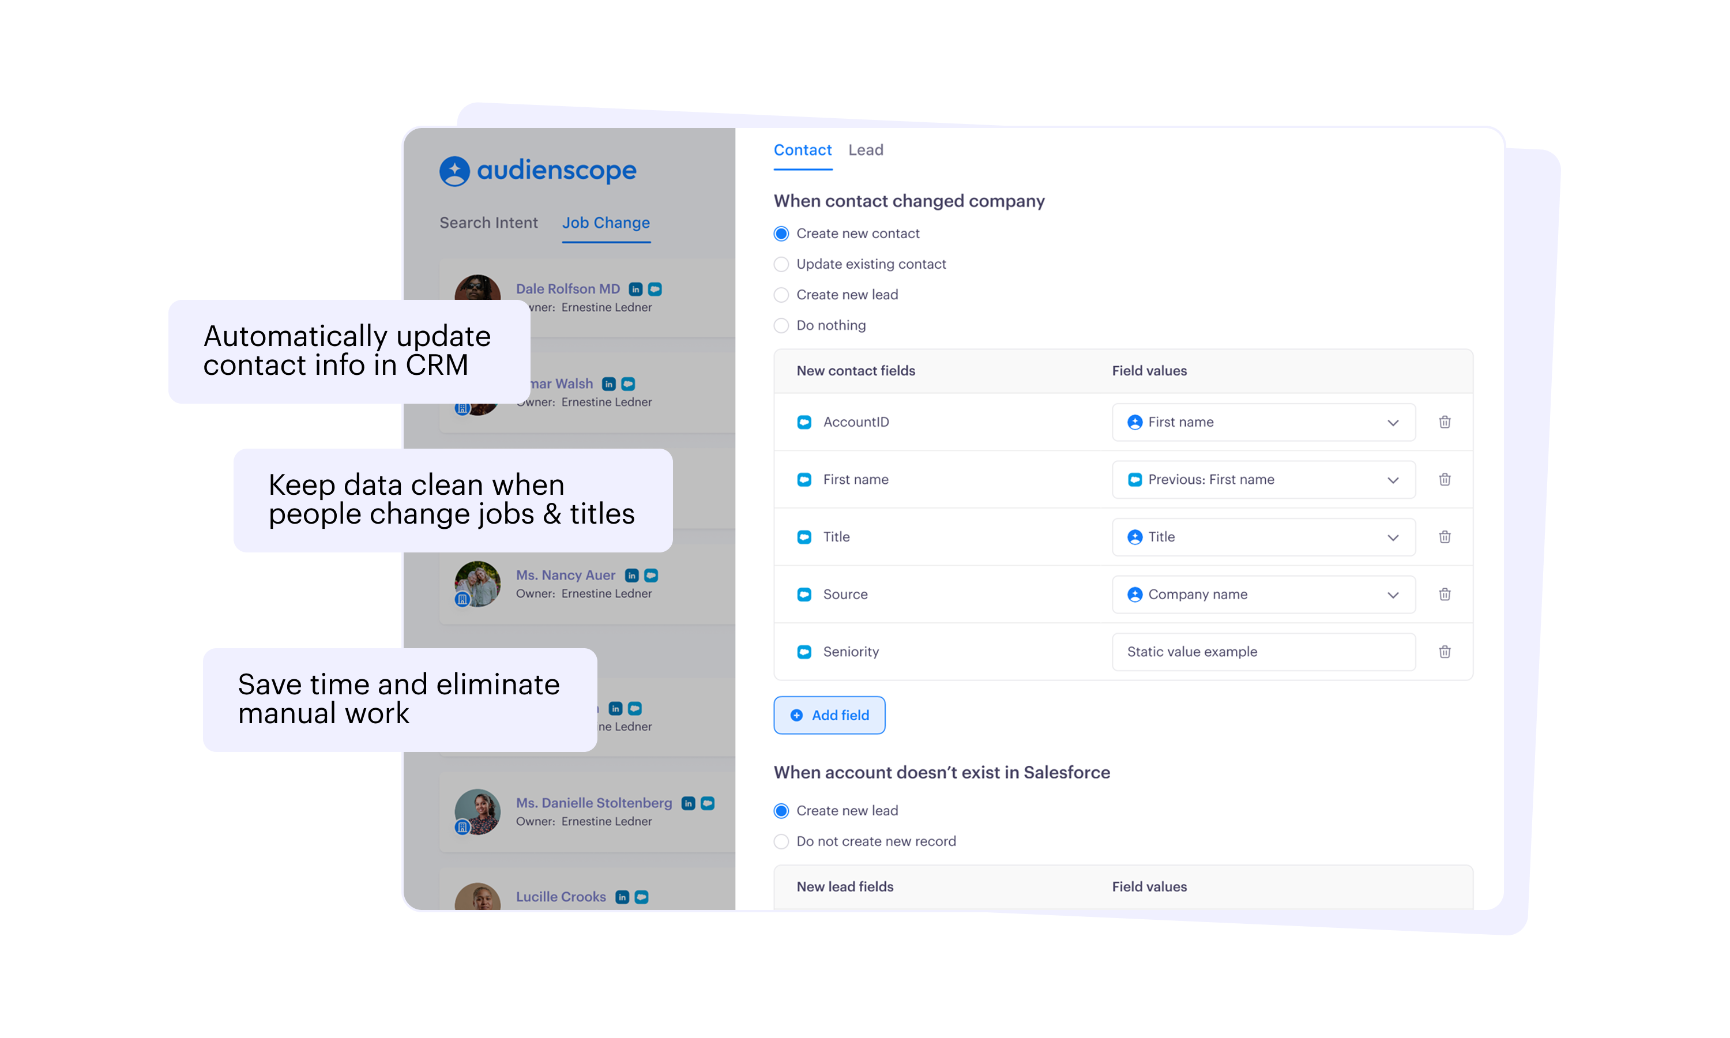1730x1038 pixels.
Task: Open Lucille Crooks' profile link
Action: tap(561, 897)
